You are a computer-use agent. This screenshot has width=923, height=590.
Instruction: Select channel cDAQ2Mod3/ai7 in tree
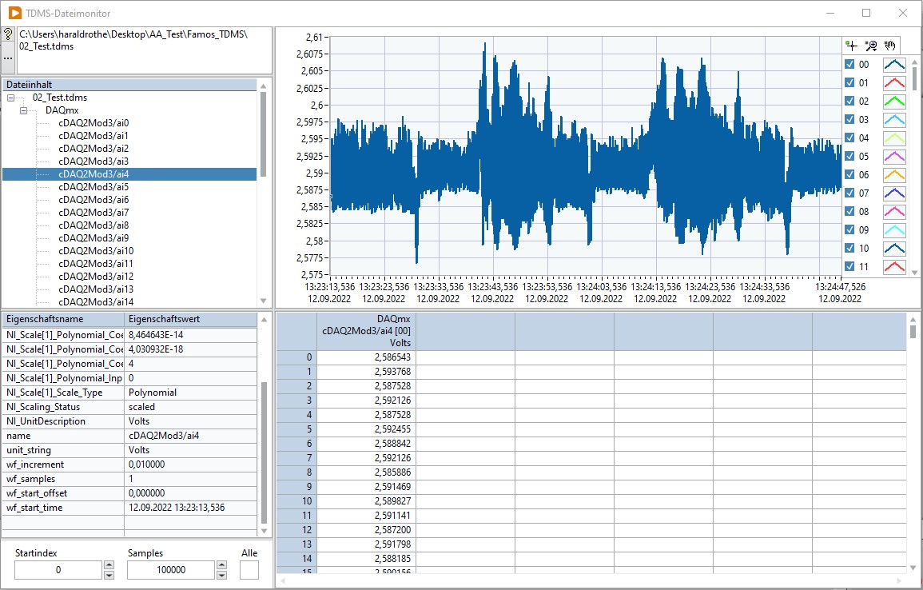tap(93, 213)
